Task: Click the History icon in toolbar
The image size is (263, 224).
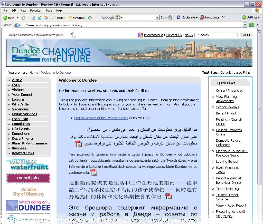Action: tap(90, 18)
